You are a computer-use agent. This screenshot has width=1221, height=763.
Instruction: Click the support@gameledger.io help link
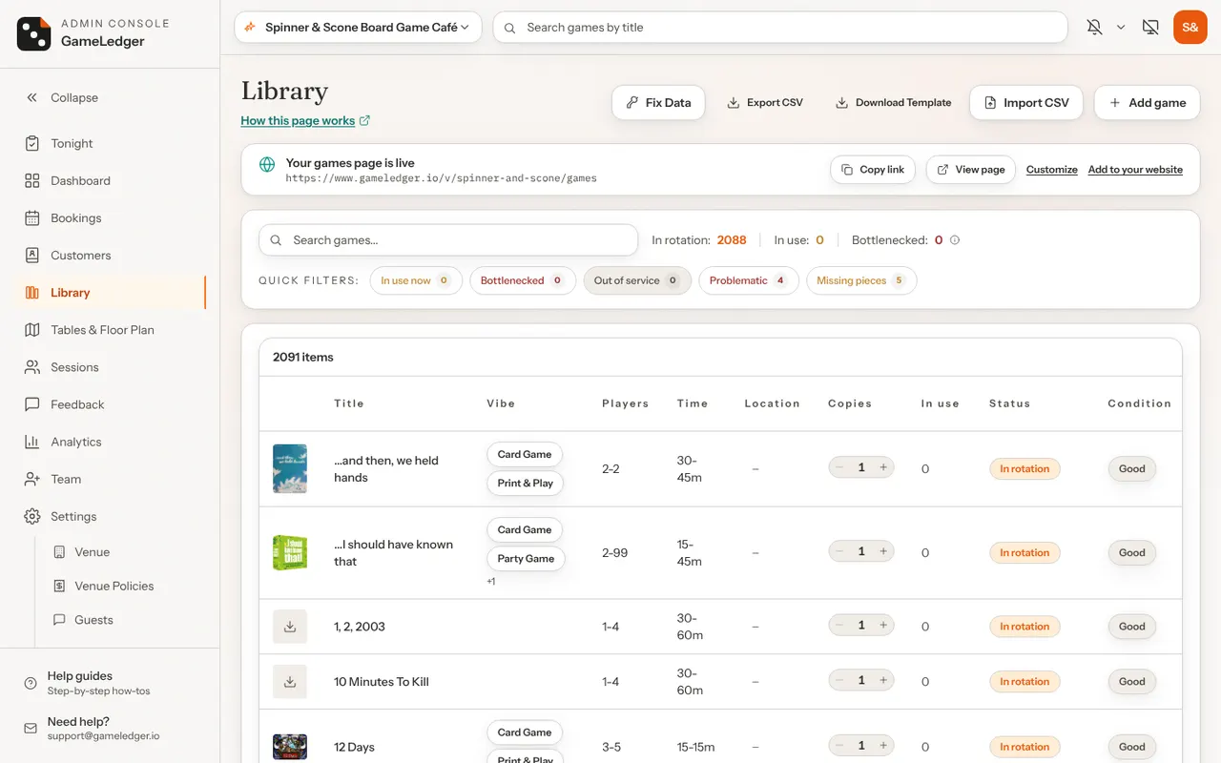coord(103,736)
